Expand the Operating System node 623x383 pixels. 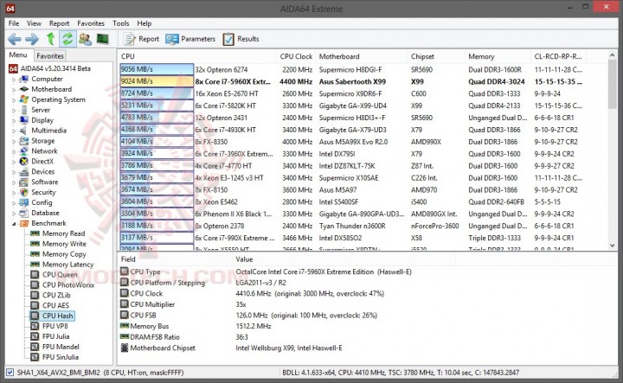(x=14, y=100)
